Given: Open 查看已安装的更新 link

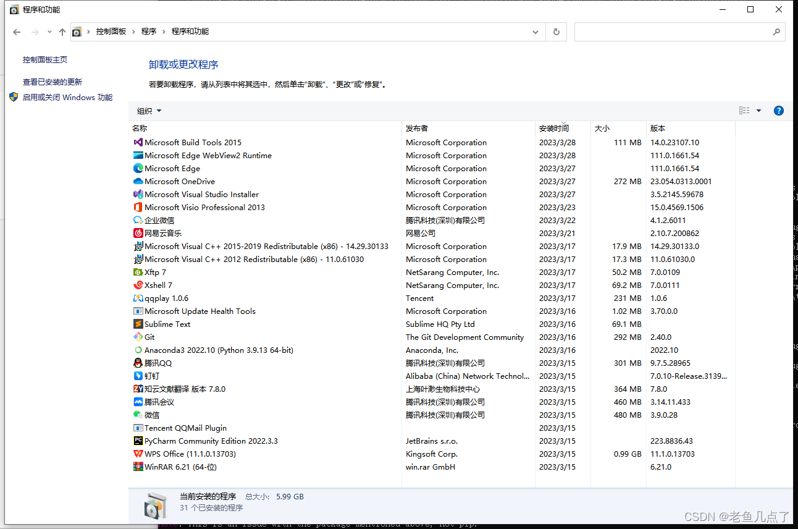Looking at the screenshot, I should (52, 82).
